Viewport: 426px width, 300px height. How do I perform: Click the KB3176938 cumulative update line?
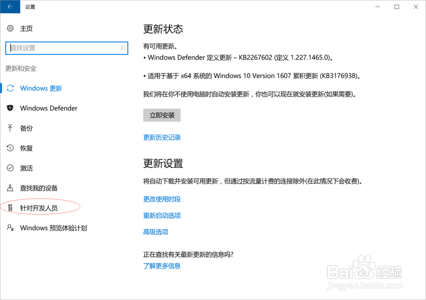[252, 76]
